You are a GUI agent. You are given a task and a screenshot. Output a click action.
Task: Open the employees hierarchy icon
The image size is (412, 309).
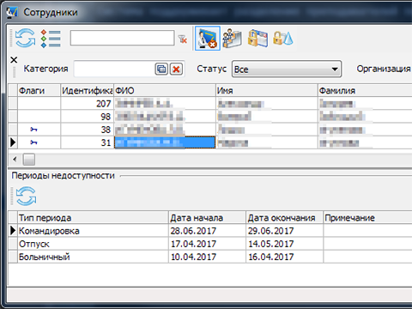coord(232,39)
